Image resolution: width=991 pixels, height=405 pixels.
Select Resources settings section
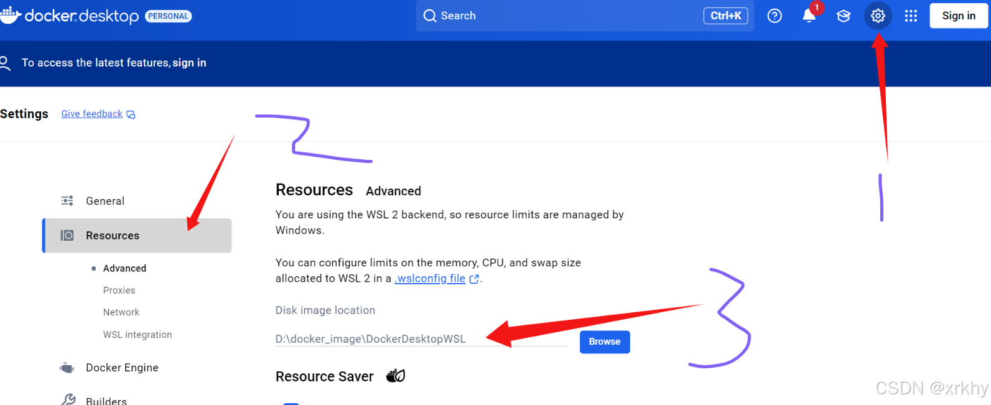[137, 235]
